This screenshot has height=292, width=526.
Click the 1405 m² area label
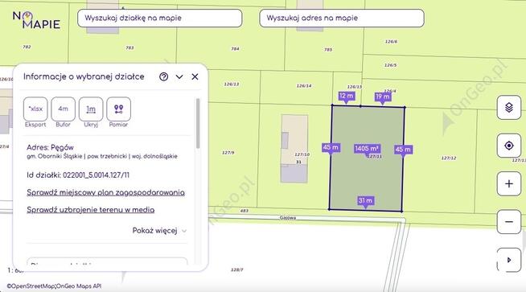click(x=367, y=148)
